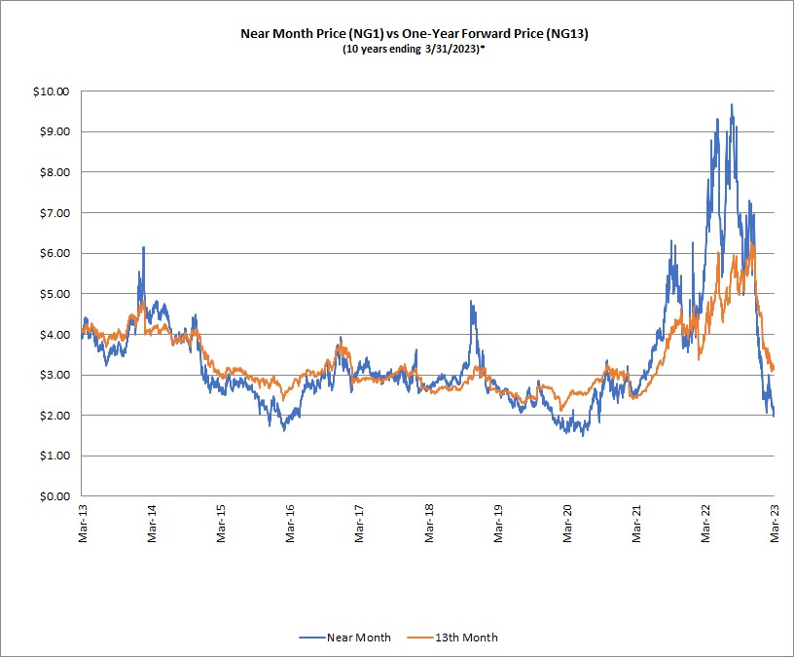Click the orange 13th Month legend line marker
This screenshot has height=657, width=794.
[x=420, y=638]
